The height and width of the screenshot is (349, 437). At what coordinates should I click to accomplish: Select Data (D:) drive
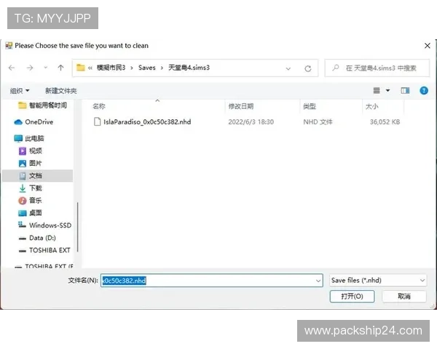click(x=37, y=238)
